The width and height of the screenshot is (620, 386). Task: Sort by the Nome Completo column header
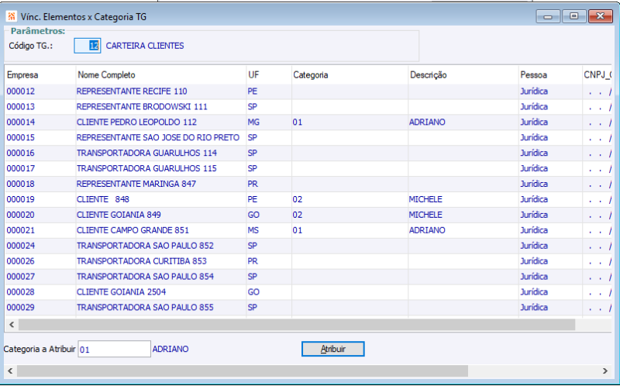[x=160, y=75]
